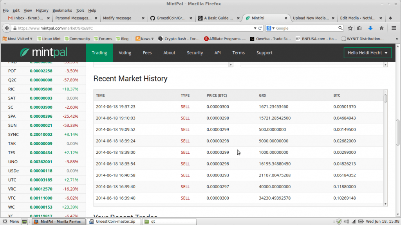Image resolution: width=401 pixels, height=225 pixels.
Task: Click the network signal tray icon
Action: click(354, 221)
